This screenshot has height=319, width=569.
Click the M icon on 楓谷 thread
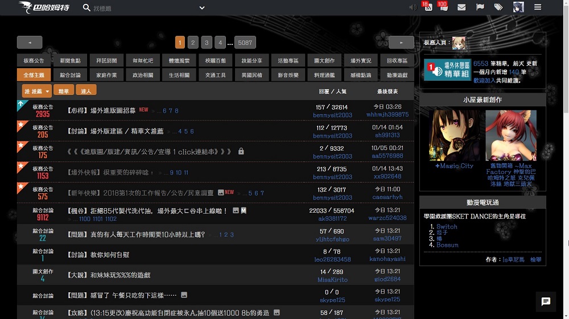244,210
